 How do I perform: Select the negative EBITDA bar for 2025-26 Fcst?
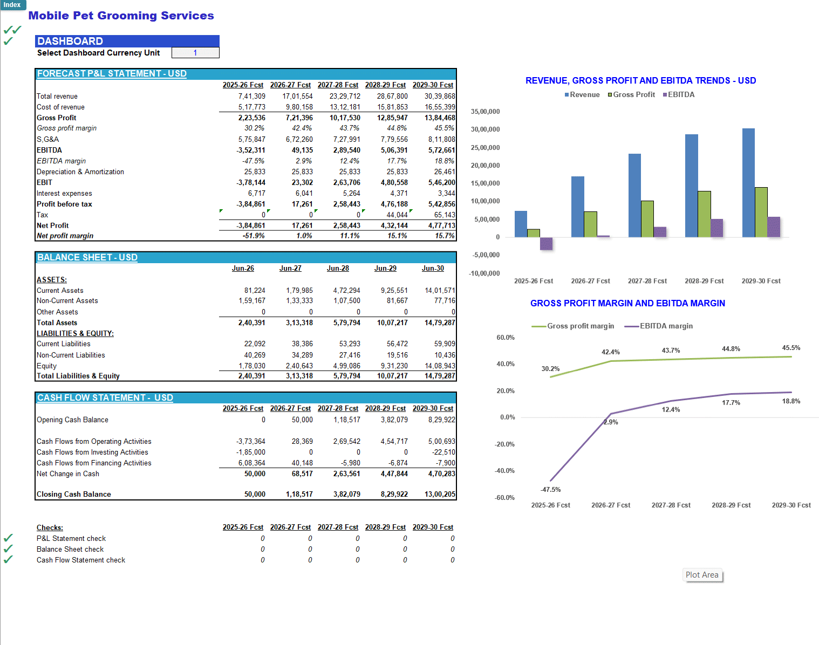546,243
